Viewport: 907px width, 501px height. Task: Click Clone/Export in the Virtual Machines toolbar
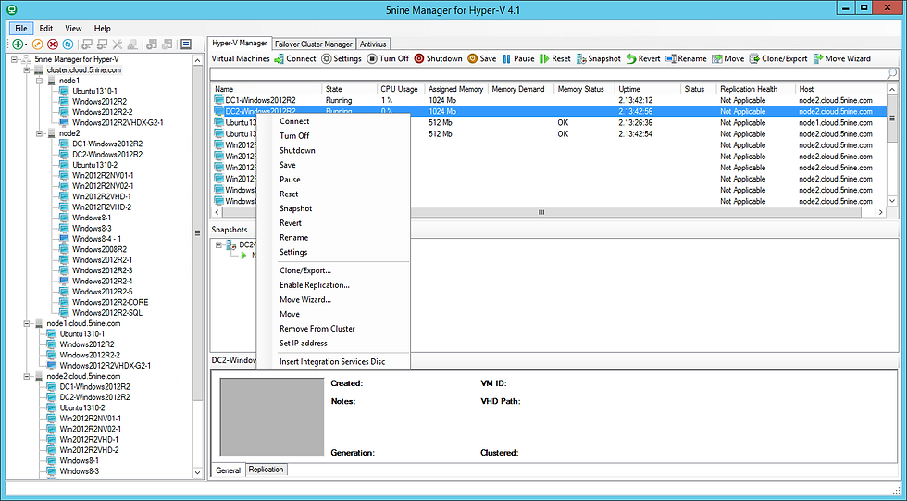pyautogui.click(x=778, y=58)
